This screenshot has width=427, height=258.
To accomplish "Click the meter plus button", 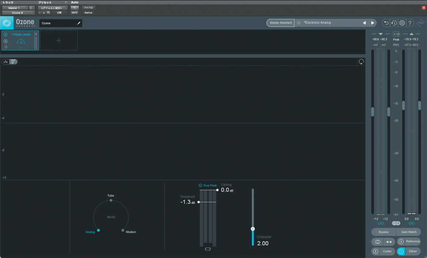I will pyautogui.click(x=398, y=223).
